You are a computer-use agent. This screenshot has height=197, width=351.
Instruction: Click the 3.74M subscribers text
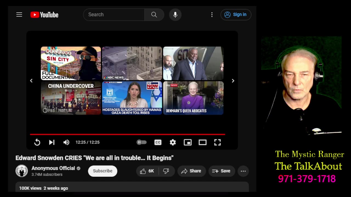point(47,175)
